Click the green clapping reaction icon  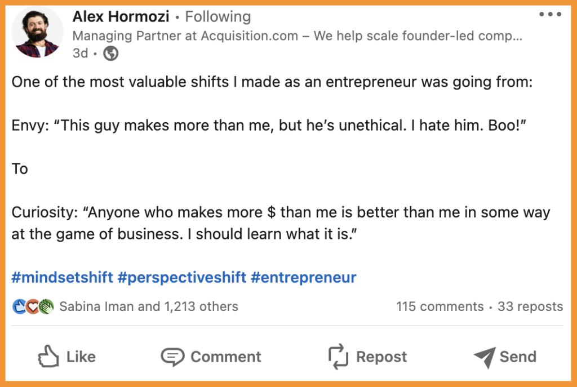pyautogui.click(x=46, y=307)
